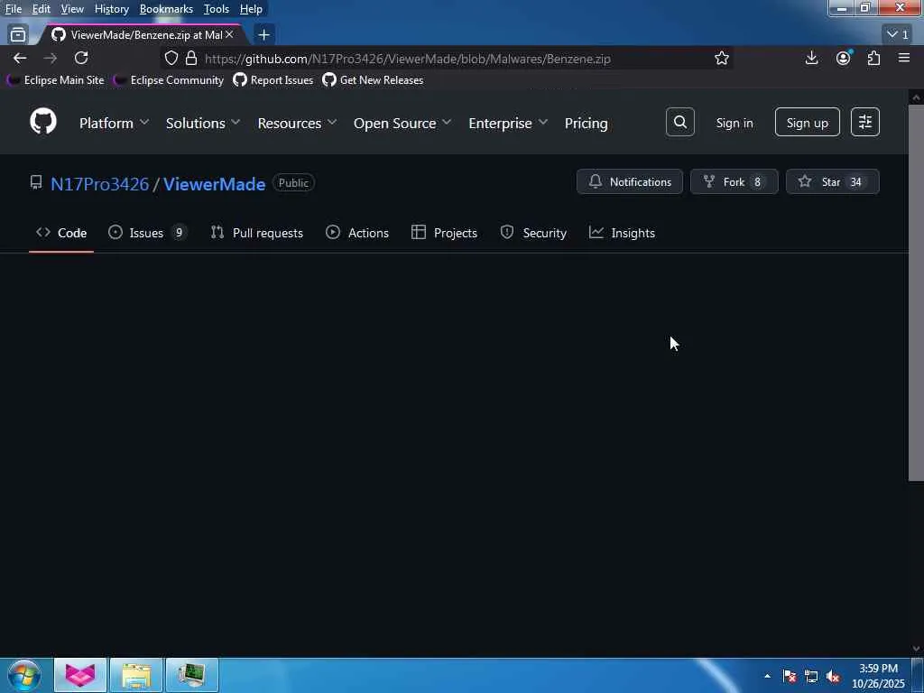Expand the Open Source navigation menu

(x=402, y=123)
